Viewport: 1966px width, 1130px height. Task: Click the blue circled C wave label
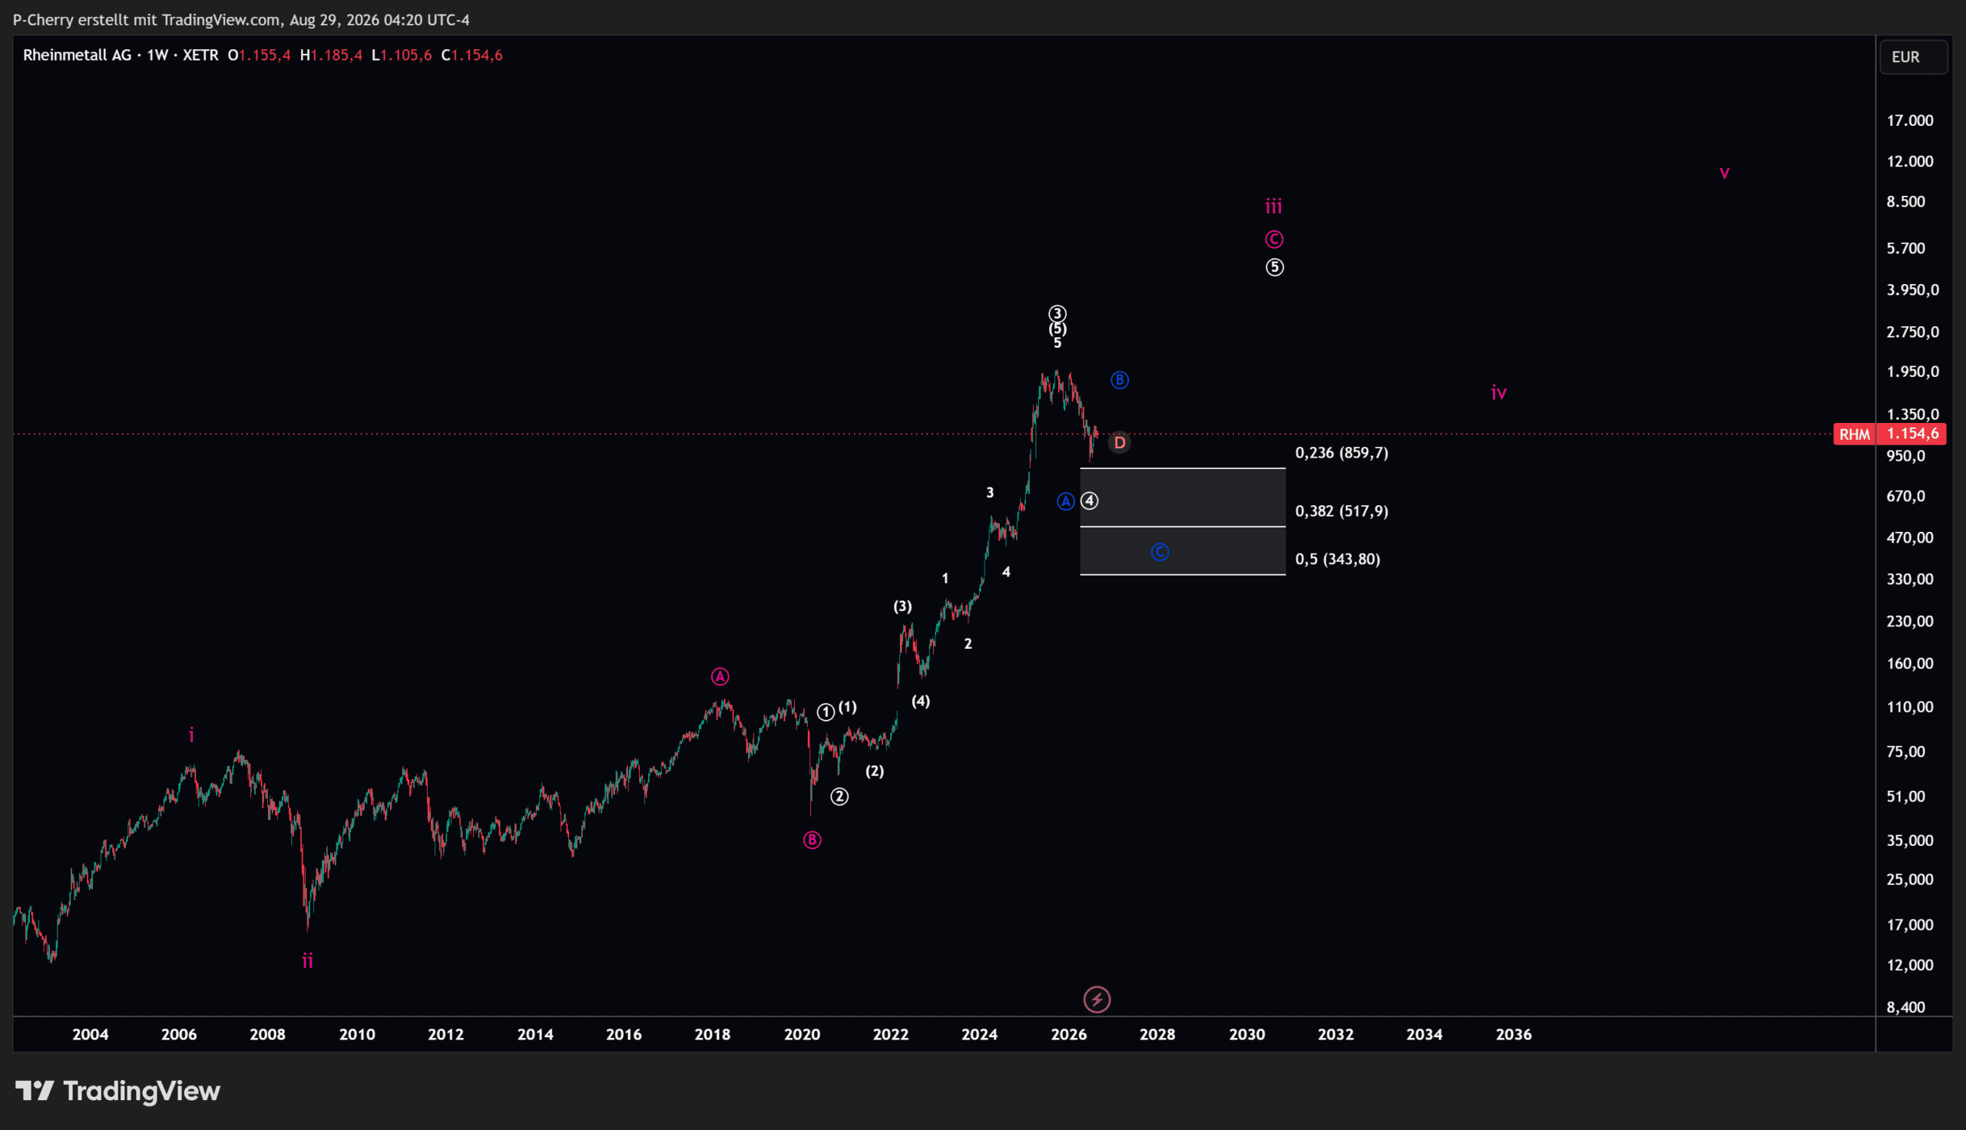(x=1160, y=552)
